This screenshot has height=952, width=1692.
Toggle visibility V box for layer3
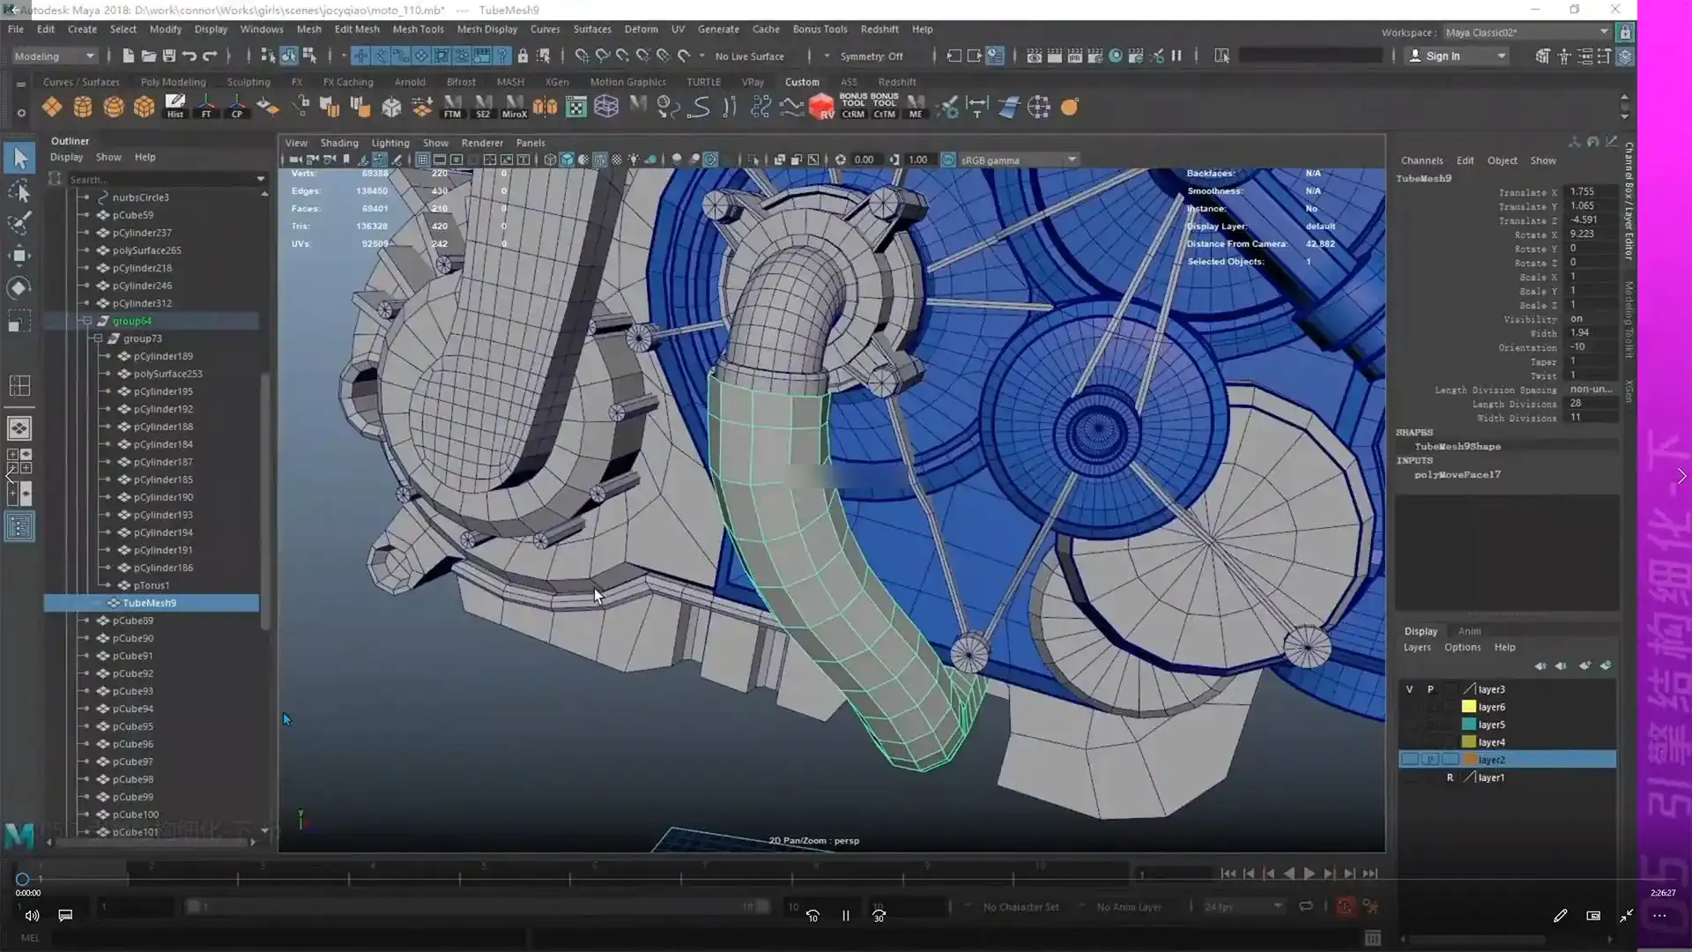coord(1409,689)
